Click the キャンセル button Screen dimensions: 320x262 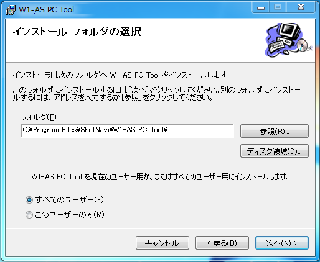(x=162, y=243)
